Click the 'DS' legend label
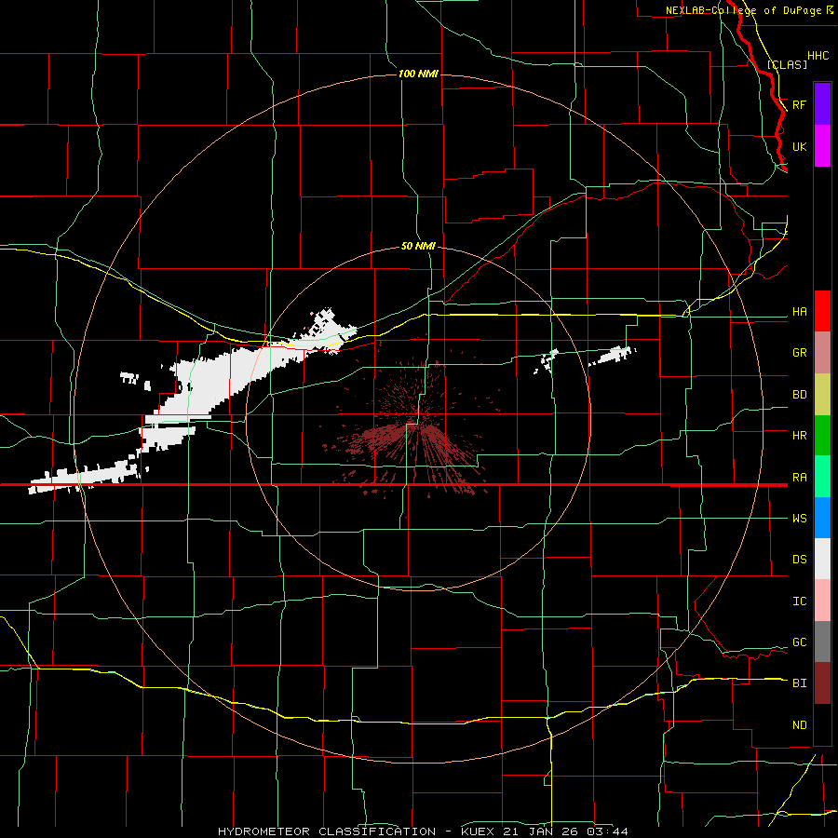 click(x=800, y=560)
